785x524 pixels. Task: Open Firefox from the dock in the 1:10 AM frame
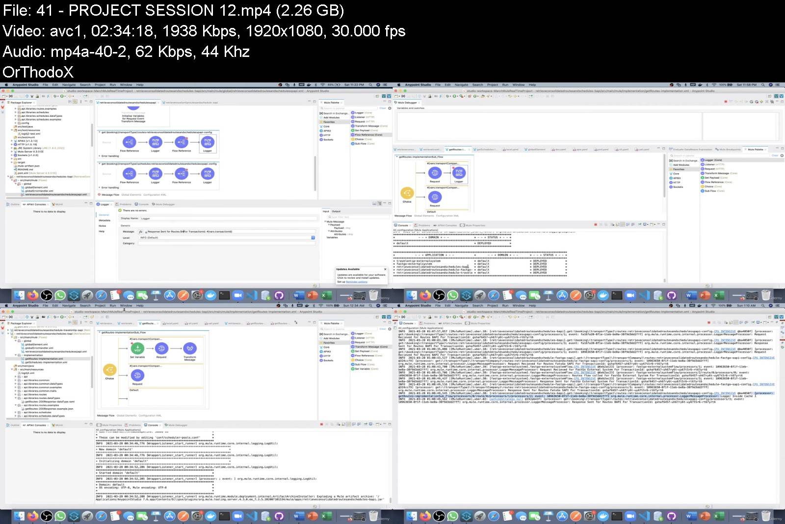point(425,516)
